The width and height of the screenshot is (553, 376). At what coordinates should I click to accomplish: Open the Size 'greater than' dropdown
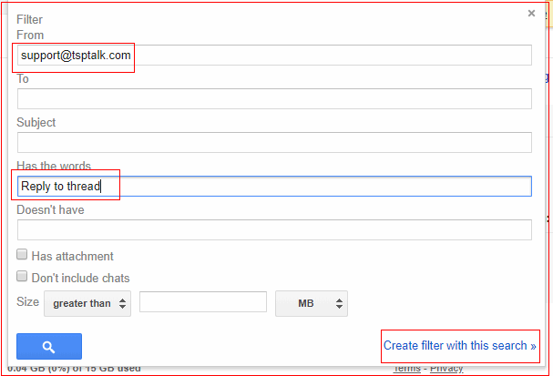pos(87,303)
